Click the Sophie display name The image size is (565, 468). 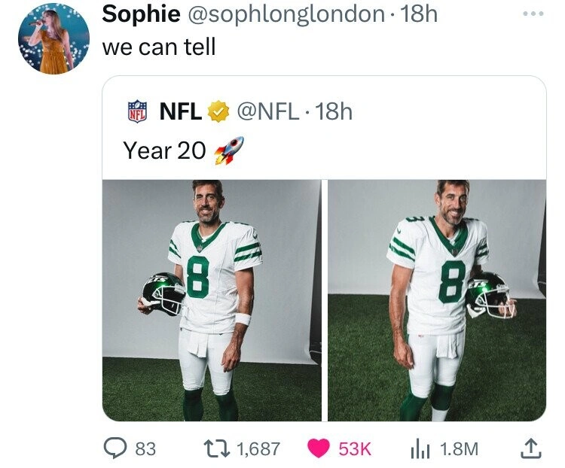(141, 14)
